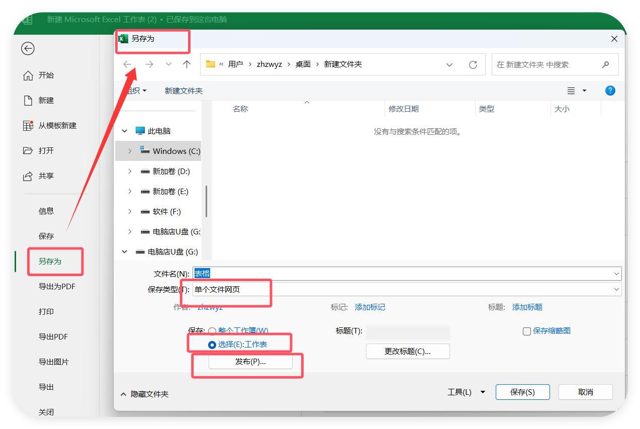Viewport: 640px width, 429px height.
Task: Sort by the 大小 column header
Action: 562,109
